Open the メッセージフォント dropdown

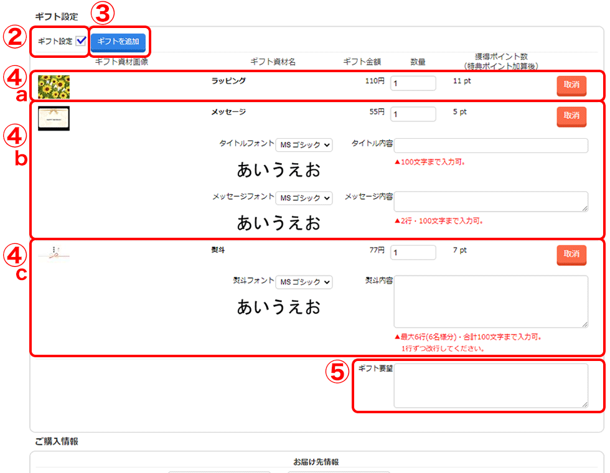pyautogui.click(x=304, y=198)
